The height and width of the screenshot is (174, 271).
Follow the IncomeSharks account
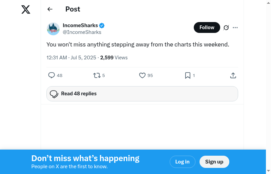[x=207, y=27]
